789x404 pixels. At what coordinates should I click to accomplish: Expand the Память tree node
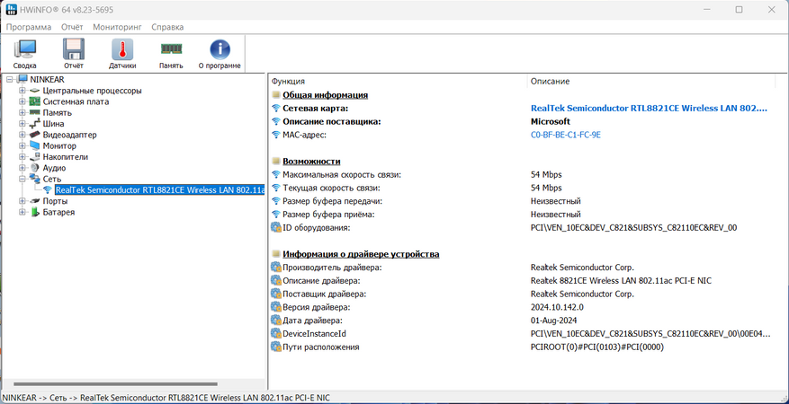pos(22,113)
